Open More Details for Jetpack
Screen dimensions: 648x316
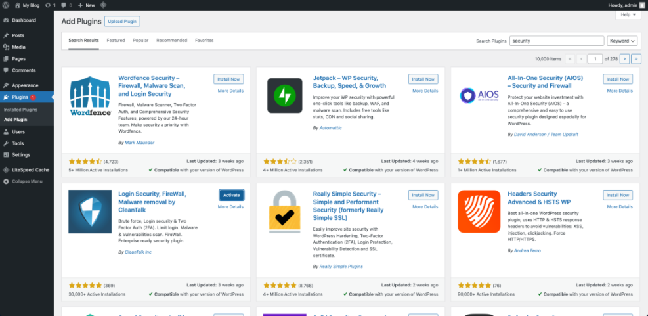point(425,91)
